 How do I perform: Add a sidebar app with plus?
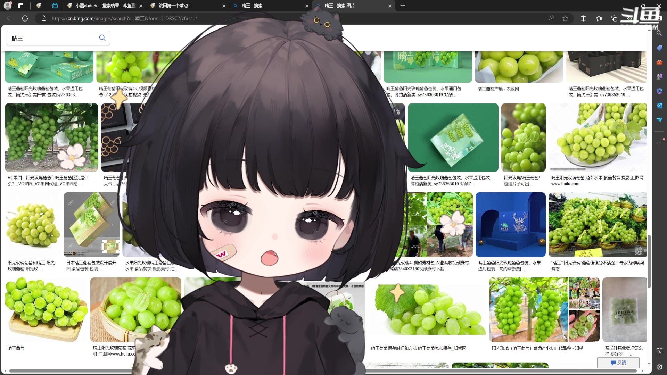(x=659, y=143)
